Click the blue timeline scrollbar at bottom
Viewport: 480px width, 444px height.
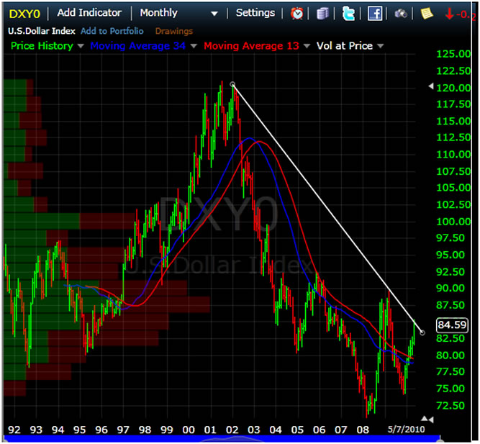point(222,438)
